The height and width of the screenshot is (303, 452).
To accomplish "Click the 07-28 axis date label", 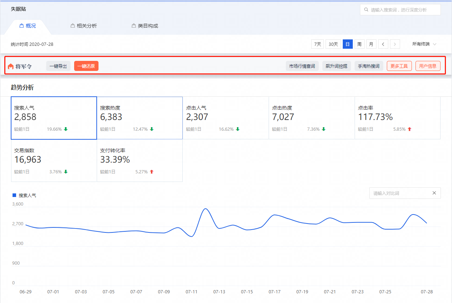I will pyautogui.click(x=427, y=292).
